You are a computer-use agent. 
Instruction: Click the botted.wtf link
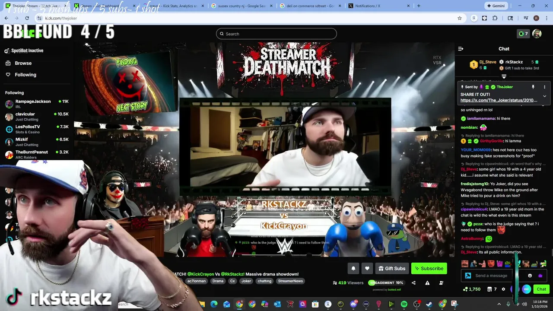tap(395, 290)
